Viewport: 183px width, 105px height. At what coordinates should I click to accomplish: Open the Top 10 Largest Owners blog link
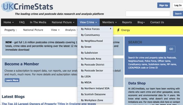49,104
